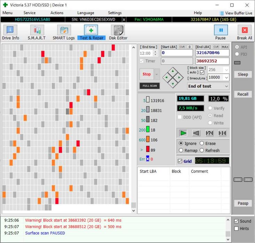
Task: Click the Passp button
Action: click(243, 203)
